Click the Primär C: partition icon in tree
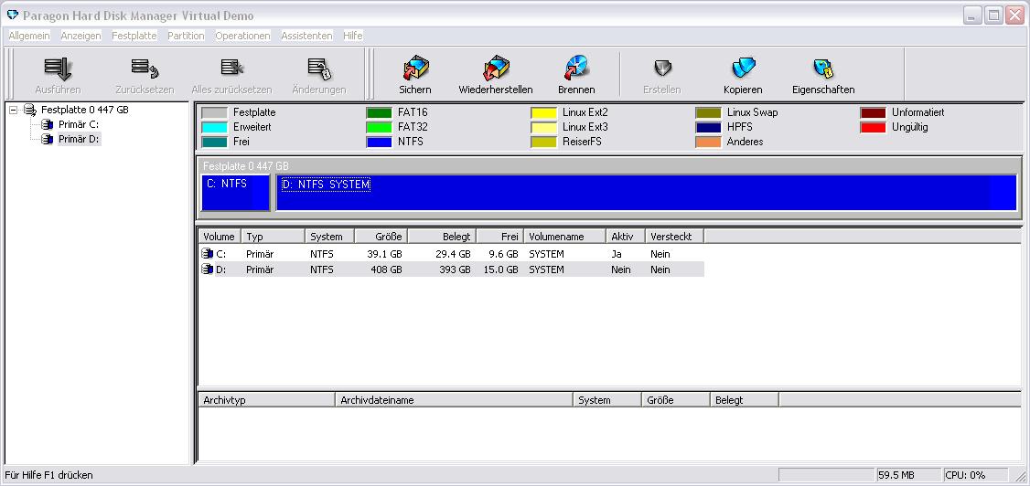The width and height of the screenshot is (1030, 486). pos(47,124)
